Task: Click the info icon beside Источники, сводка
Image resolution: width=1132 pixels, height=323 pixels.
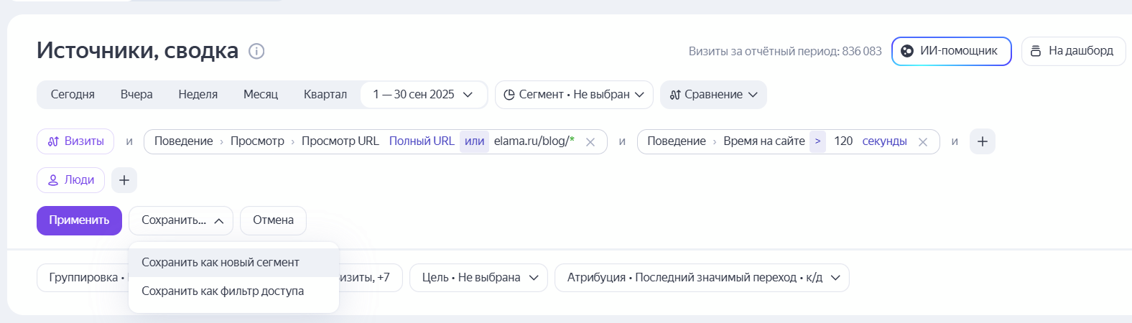Action: [256, 51]
